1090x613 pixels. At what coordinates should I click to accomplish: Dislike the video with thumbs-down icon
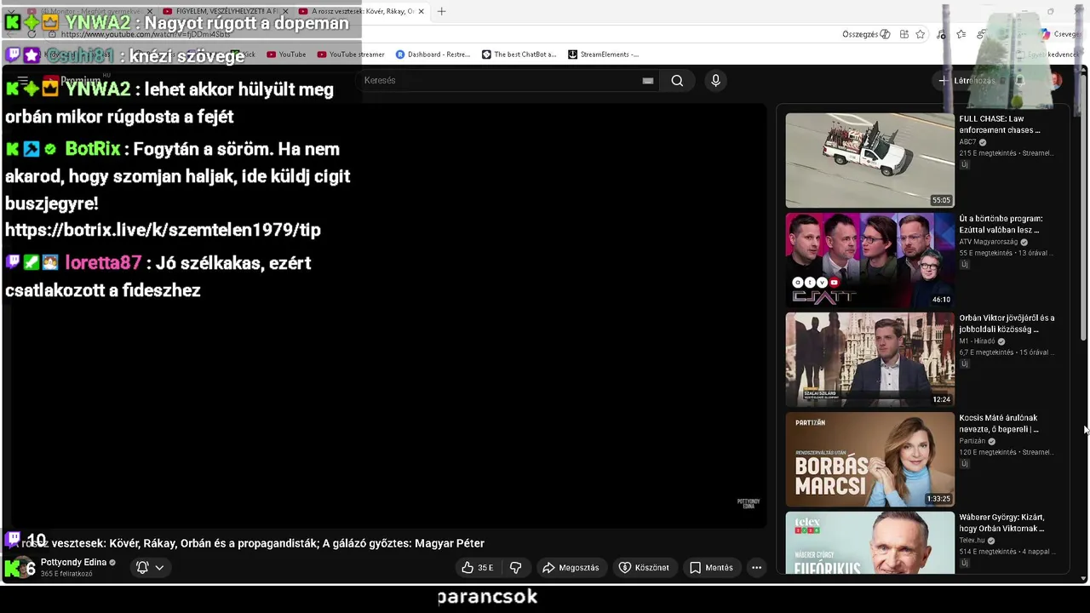[515, 568]
